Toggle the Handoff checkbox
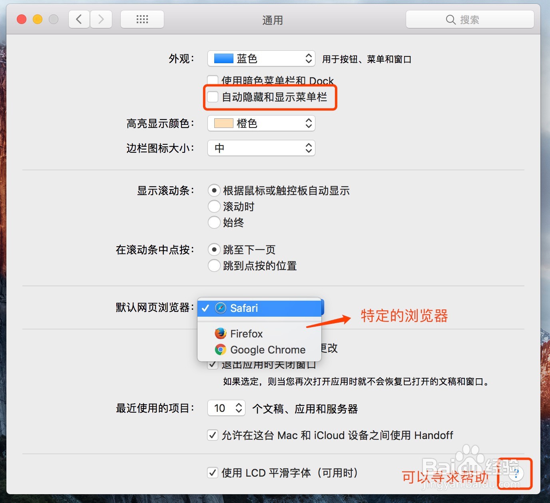550x503 pixels. [x=213, y=435]
